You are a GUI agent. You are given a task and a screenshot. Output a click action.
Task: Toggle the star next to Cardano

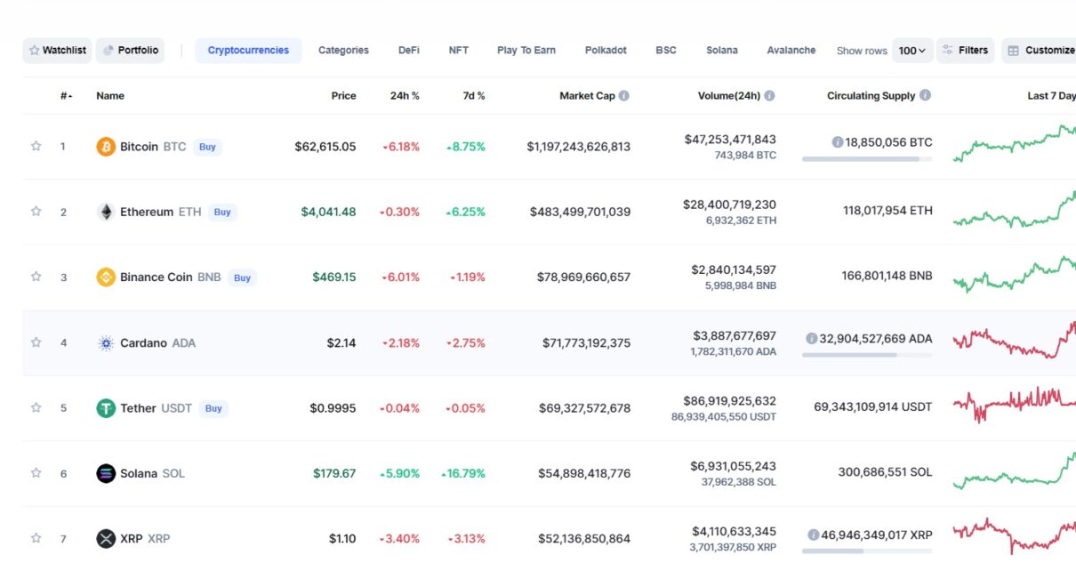pos(36,342)
